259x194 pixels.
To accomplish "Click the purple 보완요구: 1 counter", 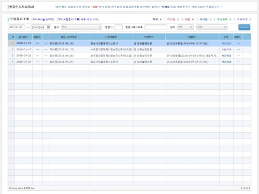I will tap(244, 19).
